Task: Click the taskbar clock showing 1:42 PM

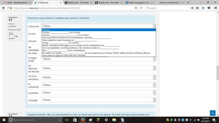Action: [x=205, y=120]
